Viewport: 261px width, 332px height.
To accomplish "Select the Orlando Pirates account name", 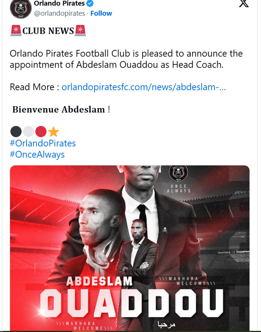I will click(x=59, y=3).
